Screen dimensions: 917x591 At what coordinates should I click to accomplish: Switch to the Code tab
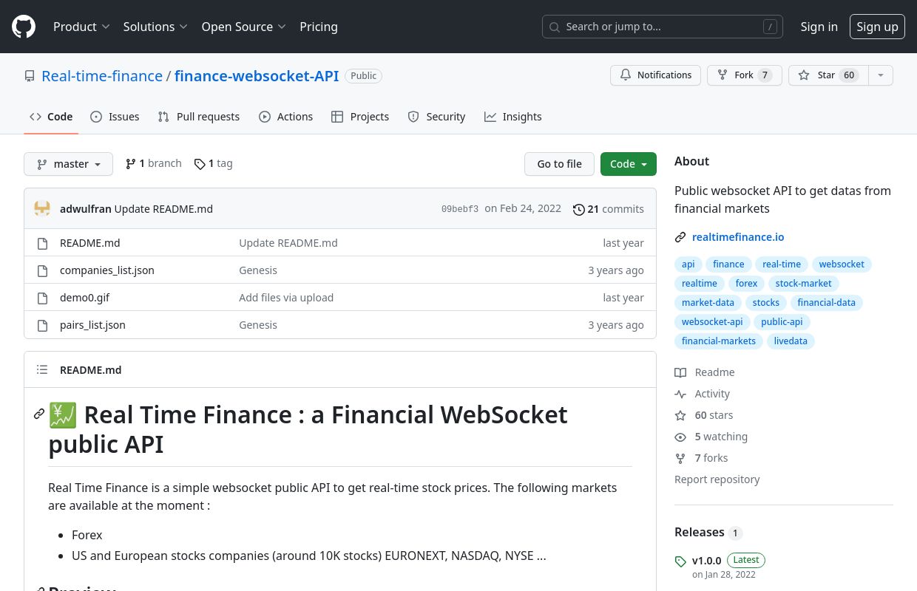click(x=51, y=117)
